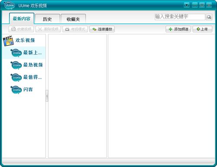This screenshot has width=217, height=167.
Task: Select the 最新上... UUme channel icon
Action: 16,53
